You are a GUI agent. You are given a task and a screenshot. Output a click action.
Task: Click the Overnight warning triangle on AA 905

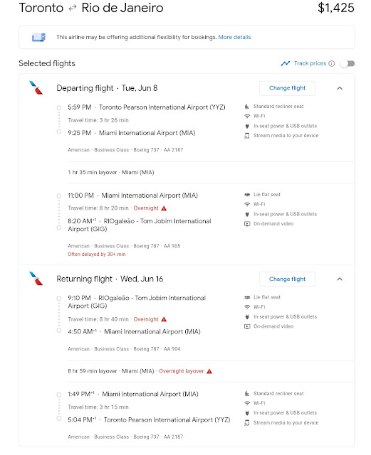coord(164,208)
